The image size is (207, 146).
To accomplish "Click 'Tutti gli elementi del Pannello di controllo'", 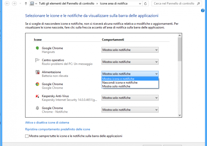I will click(x=67, y=4).
